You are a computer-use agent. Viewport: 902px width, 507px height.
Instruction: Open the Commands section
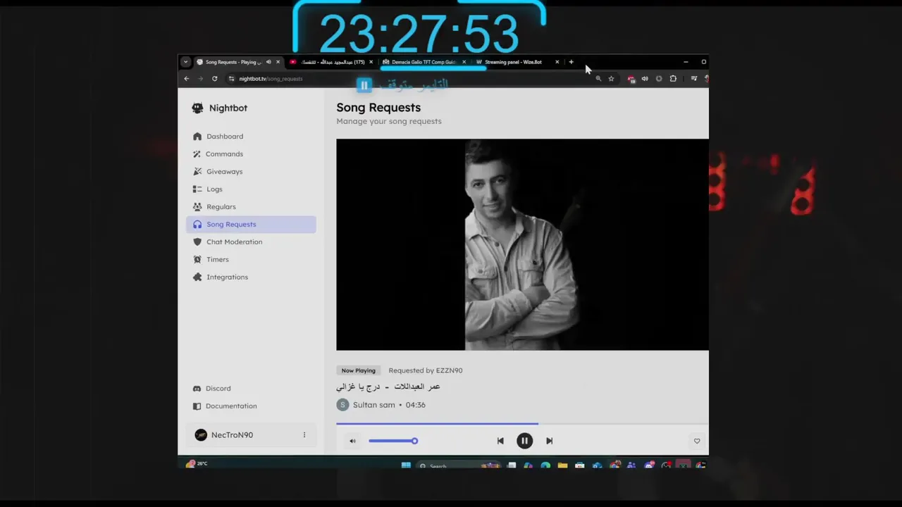pyautogui.click(x=251, y=154)
